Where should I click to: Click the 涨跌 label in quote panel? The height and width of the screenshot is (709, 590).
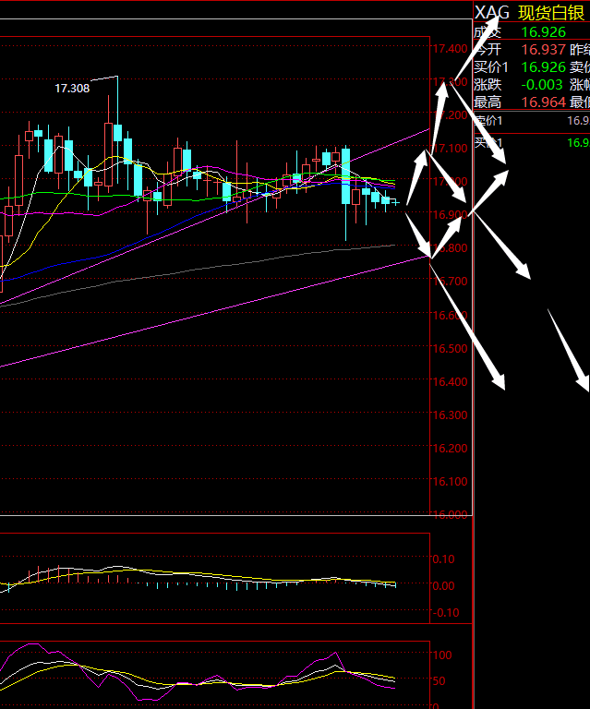[488, 85]
